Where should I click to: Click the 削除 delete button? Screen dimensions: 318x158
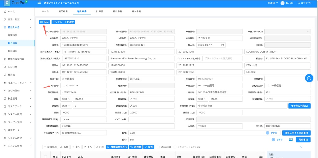click(x=100, y=147)
